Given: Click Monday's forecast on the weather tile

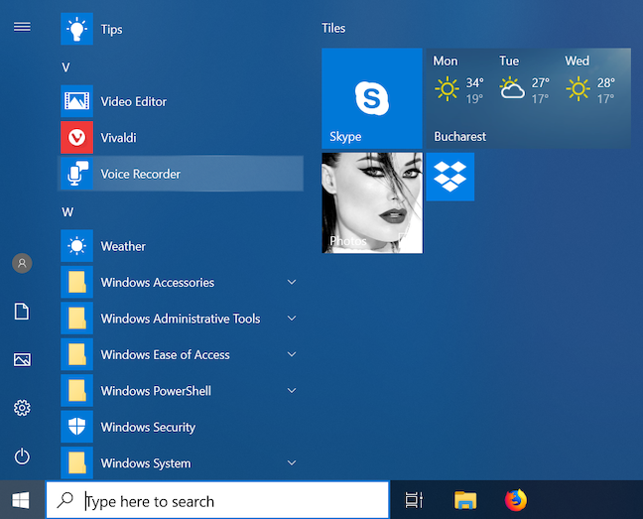Looking at the screenshot, I should point(458,80).
